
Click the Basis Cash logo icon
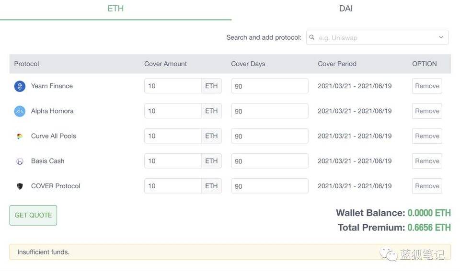click(x=20, y=161)
